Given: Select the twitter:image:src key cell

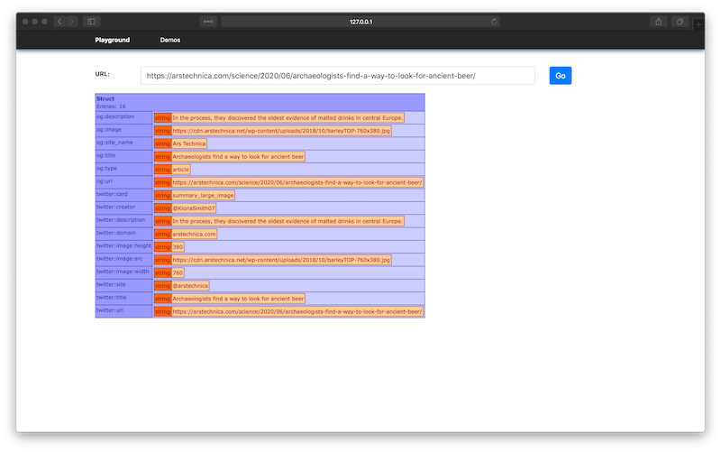Looking at the screenshot, I should pos(124,259).
